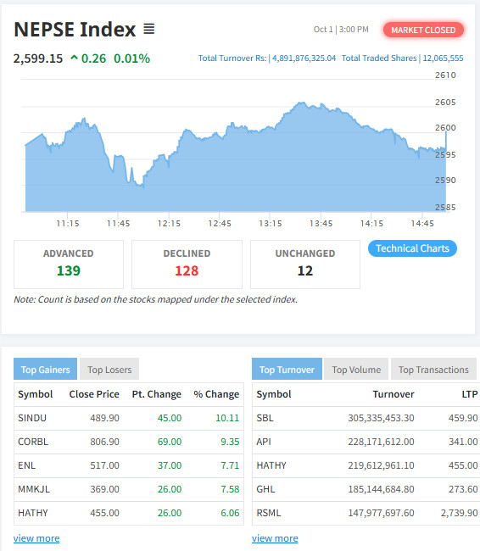
Task: Select the SBL symbol in turnover table
Action: pyautogui.click(x=265, y=418)
